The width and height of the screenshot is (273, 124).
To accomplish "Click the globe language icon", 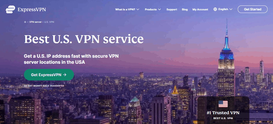I will pyautogui.click(x=215, y=9).
